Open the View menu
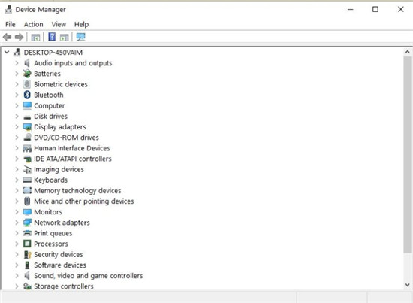Screen dimensions: 413x303 tap(59, 24)
